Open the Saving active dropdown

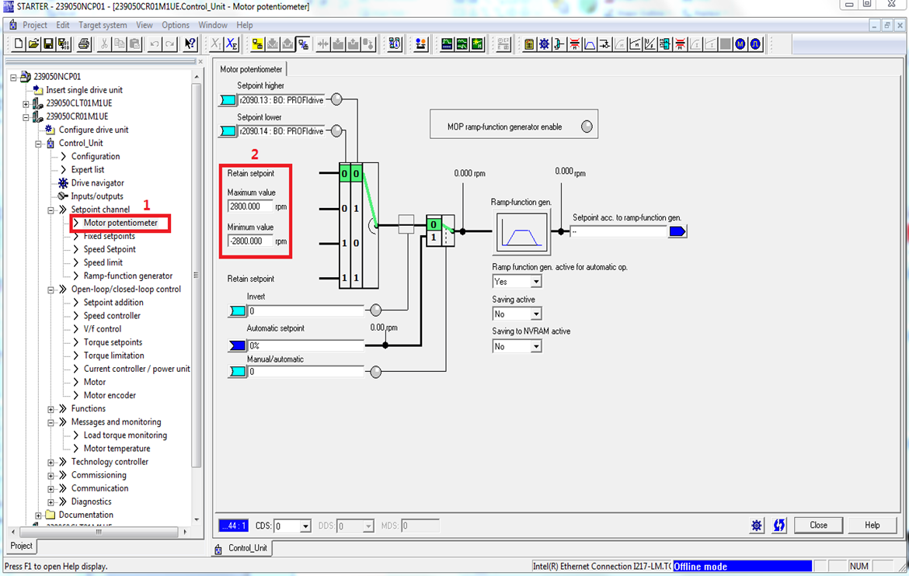point(536,314)
